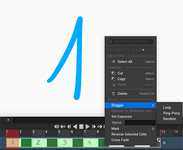Click the Select All cursor icon

114,62
